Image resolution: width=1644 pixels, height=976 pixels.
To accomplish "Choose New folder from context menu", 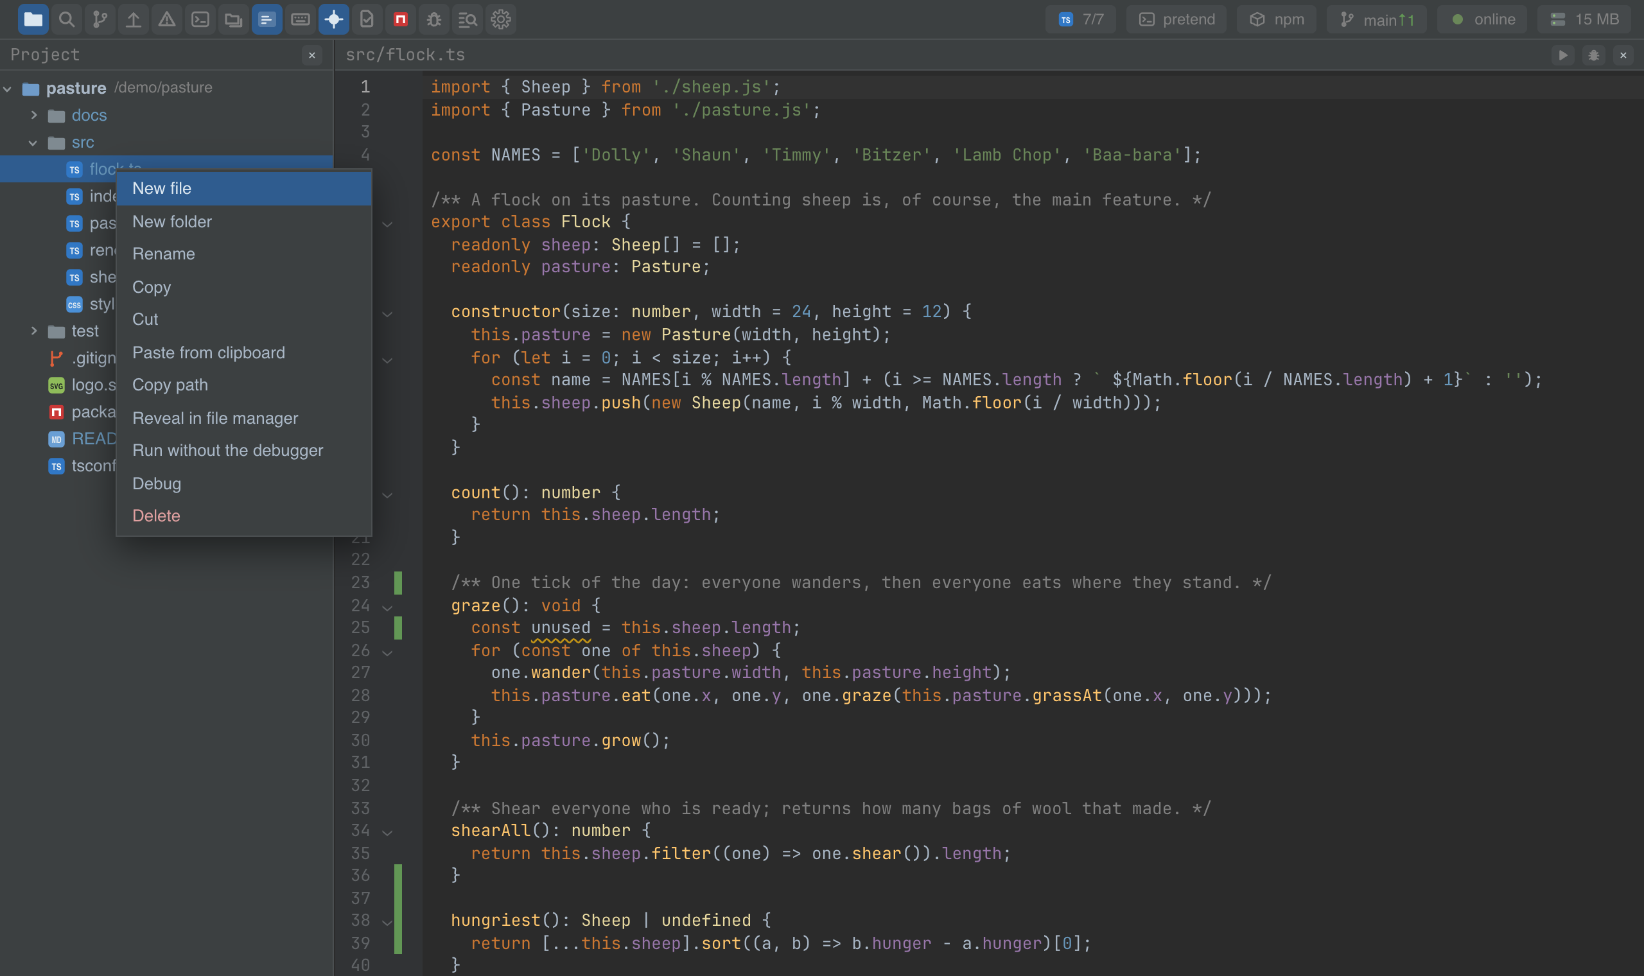I will pyautogui.click(x=244, y=222).
